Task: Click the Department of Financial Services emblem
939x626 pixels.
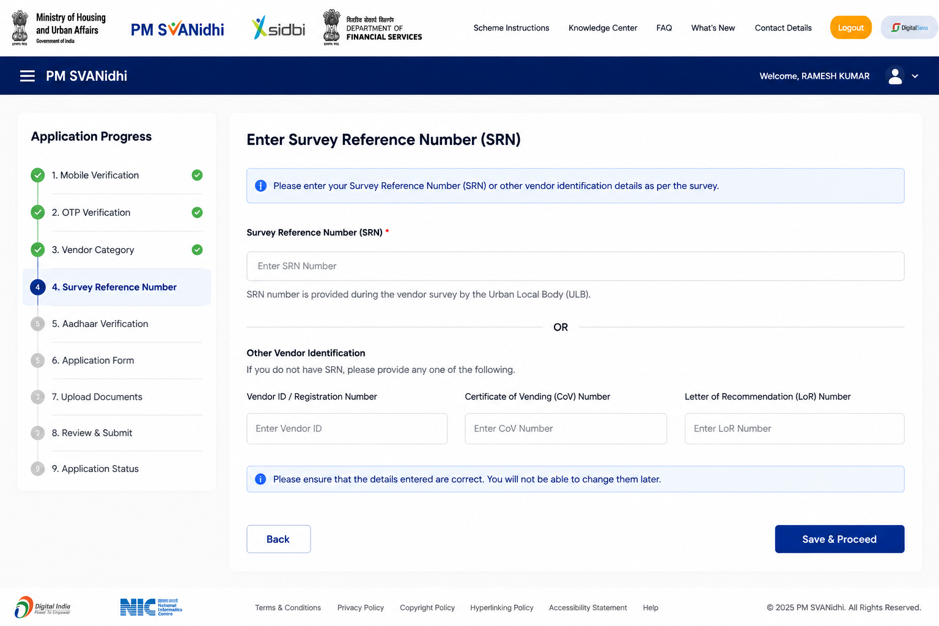Action: [331, 28]
